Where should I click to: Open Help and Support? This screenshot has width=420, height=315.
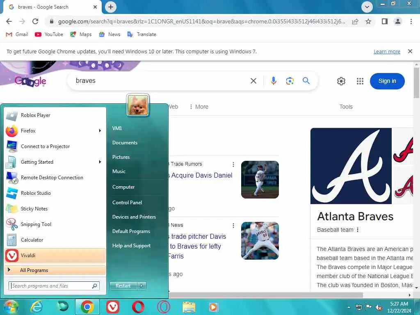(x=131, y=246)
